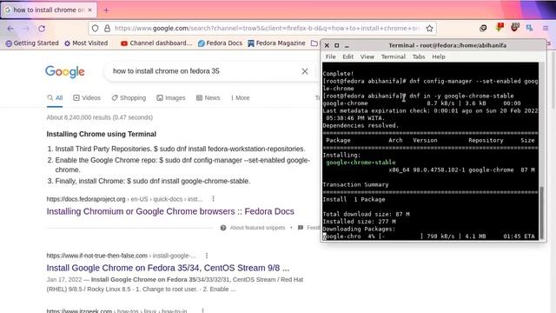The image size is (556, 313).
Task: Click the Google logo
Action: coord(65,71)
